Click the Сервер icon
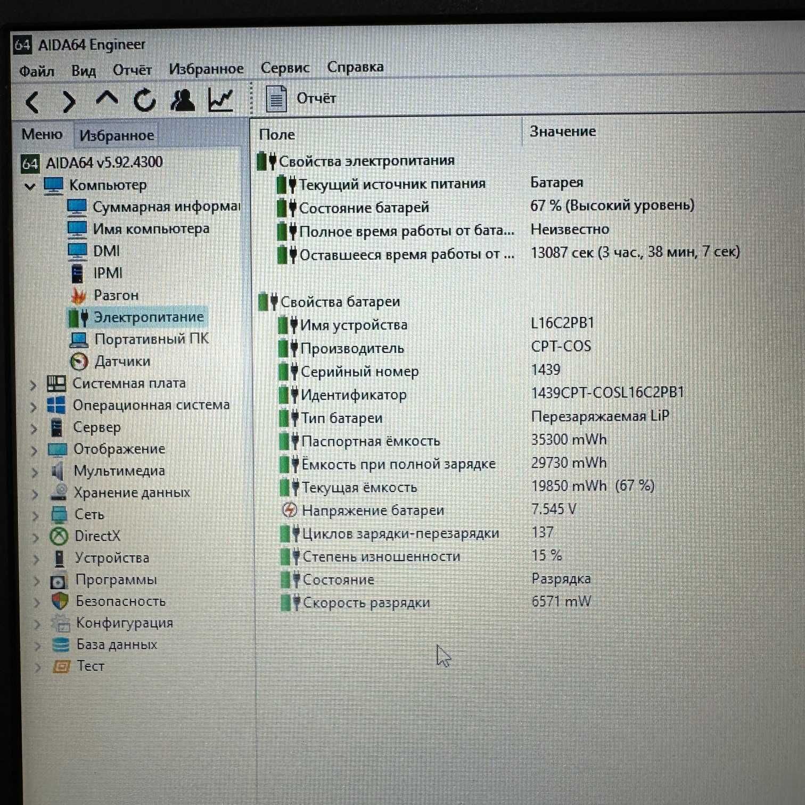This screenshot has width=805, height=805. 56,428
